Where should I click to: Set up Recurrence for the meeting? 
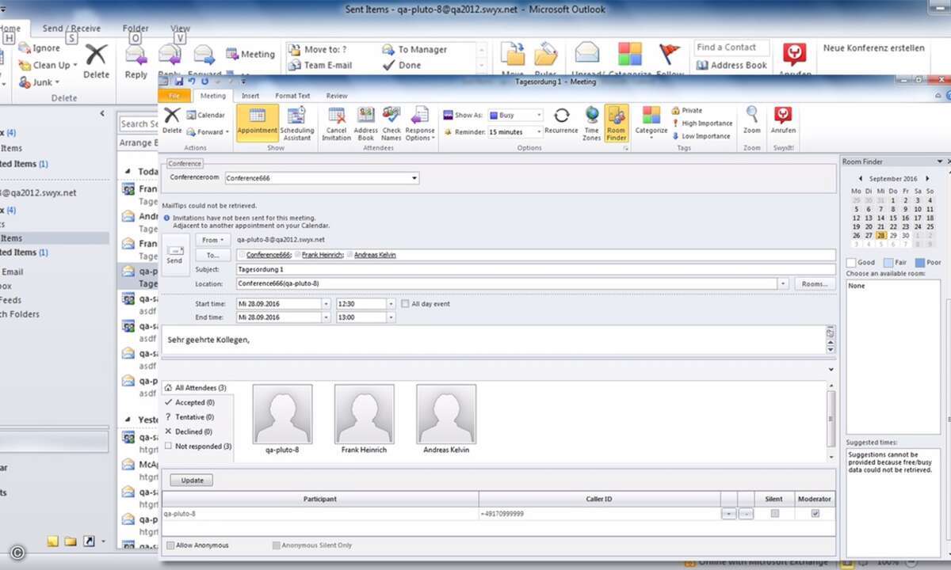click(561, 120)
